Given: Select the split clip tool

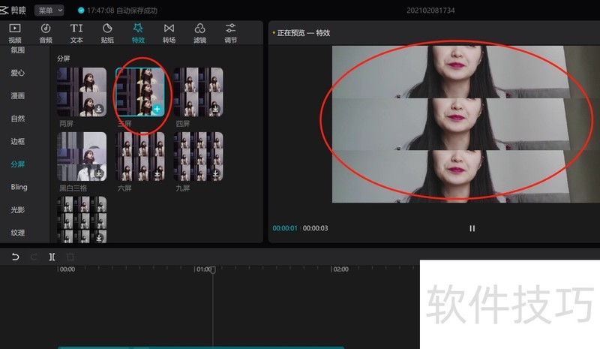Looking at the screenshot, I should pyautogui.click(x=52, y=257).
